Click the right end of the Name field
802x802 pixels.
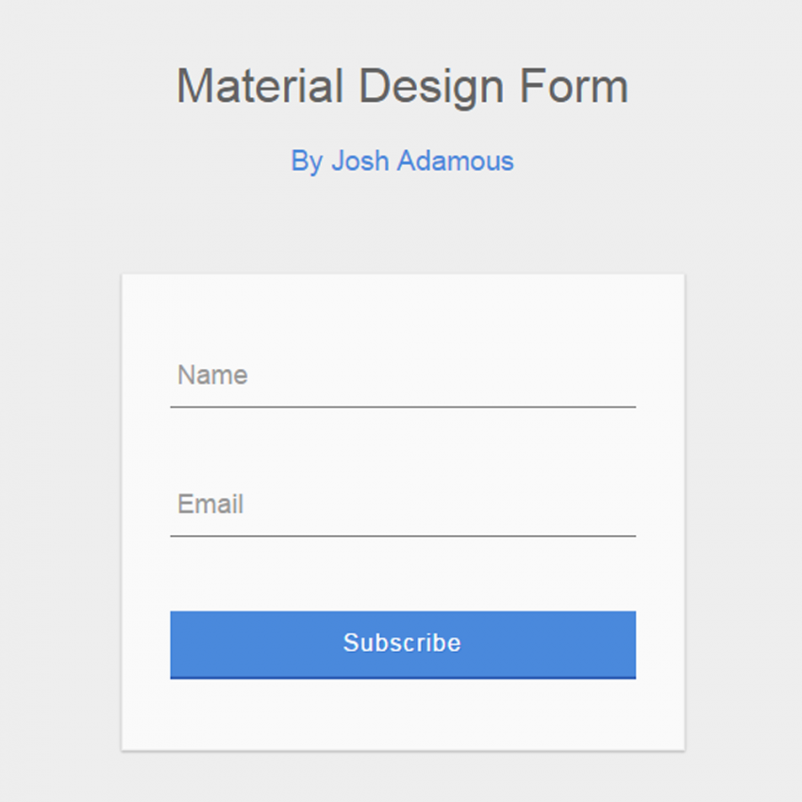click(618, 376)
